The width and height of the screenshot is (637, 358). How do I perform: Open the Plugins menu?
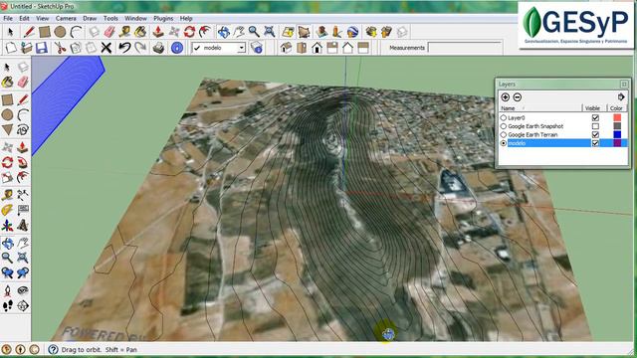[x=163, y=18]
